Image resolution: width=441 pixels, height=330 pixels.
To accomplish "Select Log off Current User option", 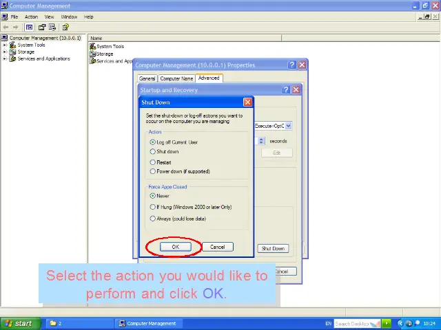I will [174, 142].
